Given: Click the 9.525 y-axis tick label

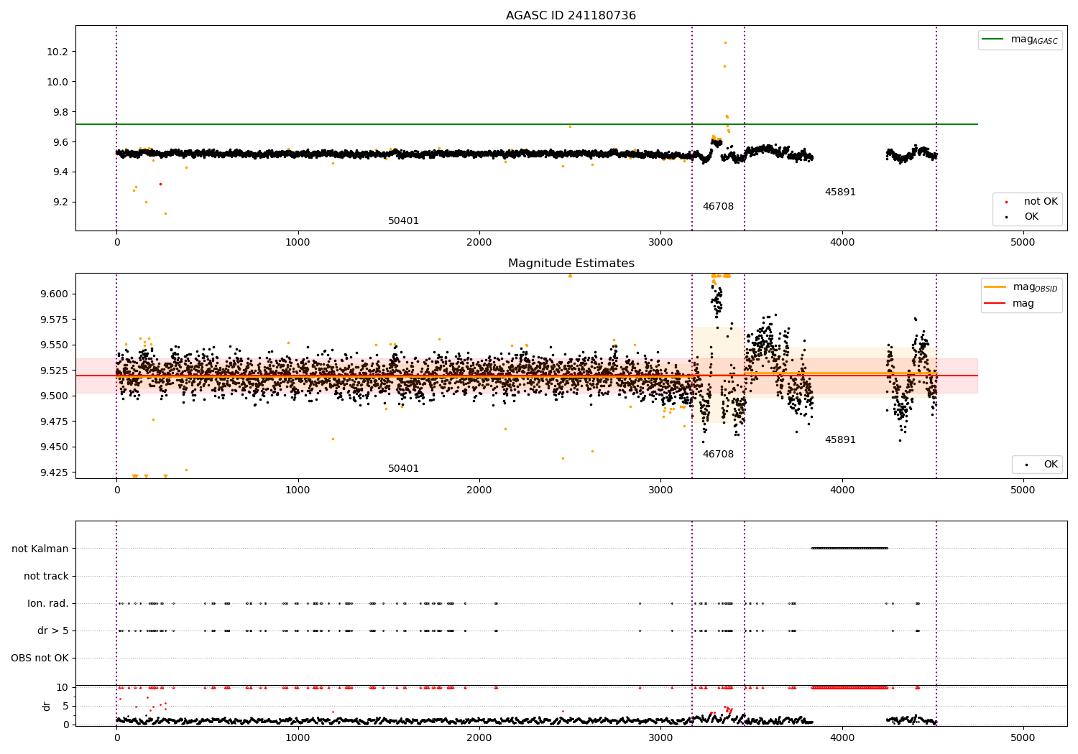Looking at the screenshot, I should coord(55,371).
